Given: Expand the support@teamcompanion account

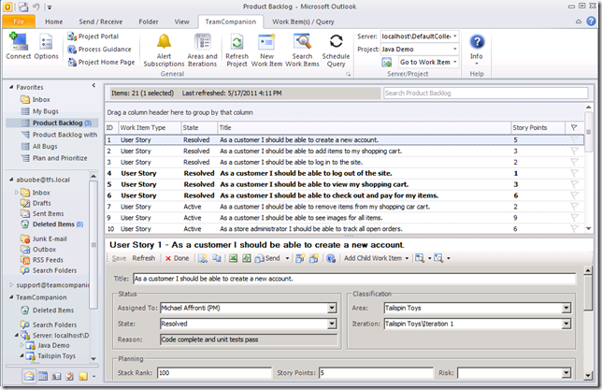Looking at the screenshot, I should [11, 284].
